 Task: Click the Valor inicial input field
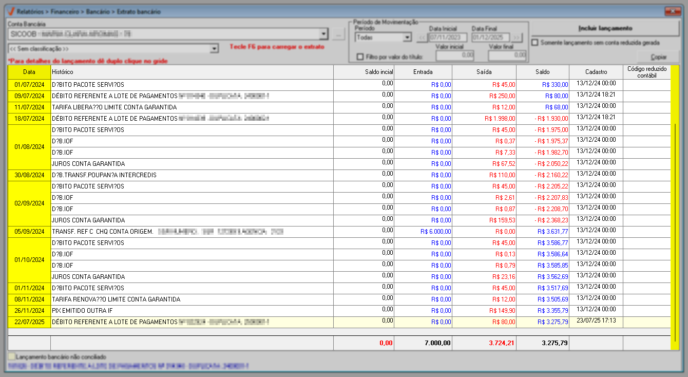455,54
